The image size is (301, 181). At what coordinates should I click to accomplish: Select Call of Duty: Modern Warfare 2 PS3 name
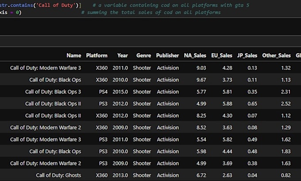pos(46,163)
